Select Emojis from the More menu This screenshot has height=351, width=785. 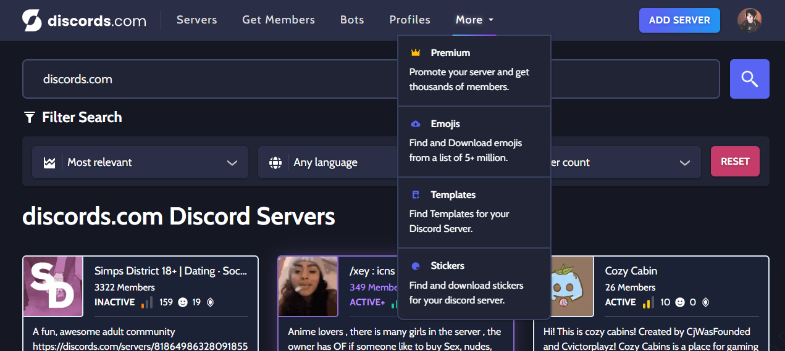click(x=474, y=142)
